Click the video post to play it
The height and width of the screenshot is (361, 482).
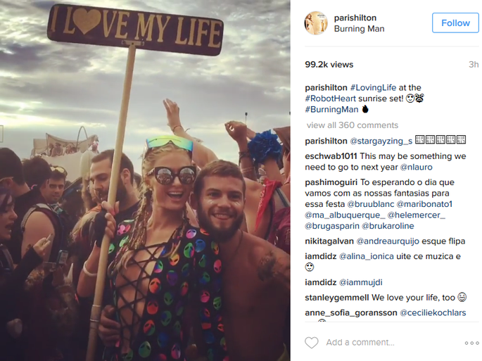[x=145, y=180]
